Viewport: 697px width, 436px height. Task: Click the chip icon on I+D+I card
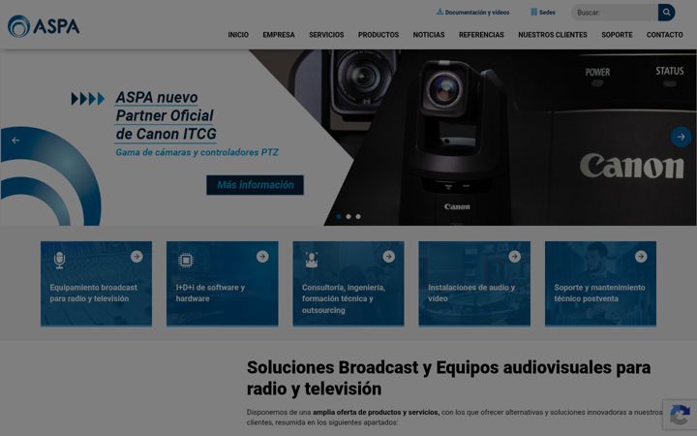tap(185, 260)
